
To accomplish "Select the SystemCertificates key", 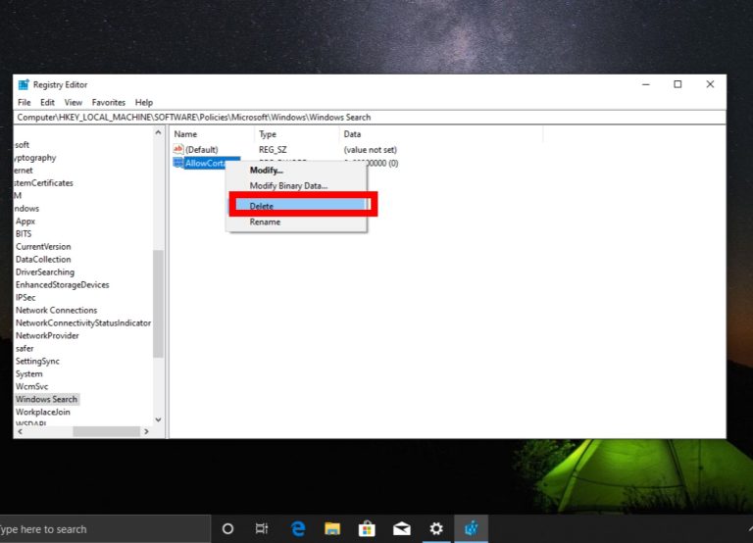I will (x=44, y=183).
